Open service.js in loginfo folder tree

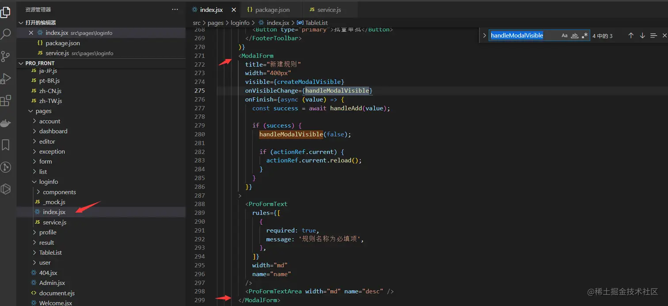point(54,223)
